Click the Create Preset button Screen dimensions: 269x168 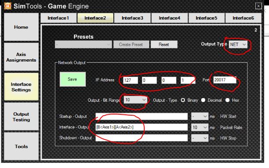pos(131,44)
